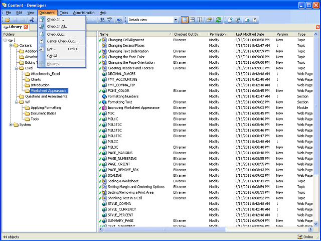Open the Edit menu
The image size is (321, 241).
19,13
